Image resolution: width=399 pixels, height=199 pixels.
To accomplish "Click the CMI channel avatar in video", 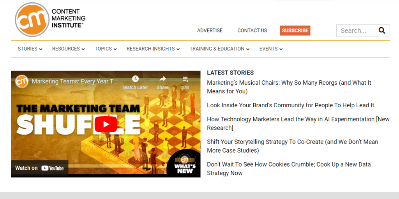I will [x=22, y=82].
